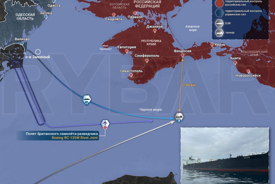275x184 pixels.
Task: Click the Dzhankoy city marker
Action: 155,31
